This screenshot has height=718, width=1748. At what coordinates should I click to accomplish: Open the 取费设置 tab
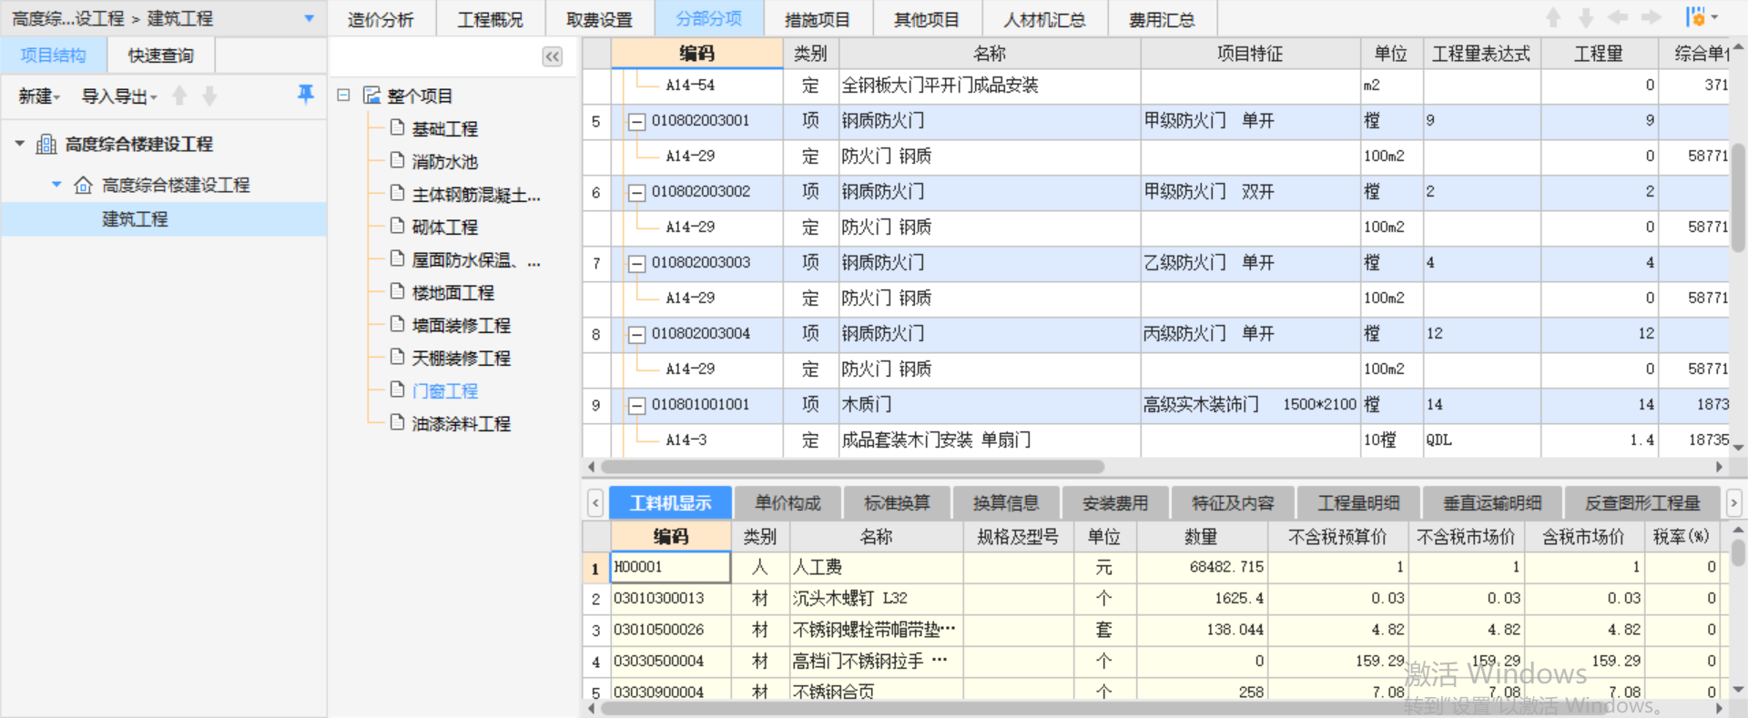click(599, 19)
